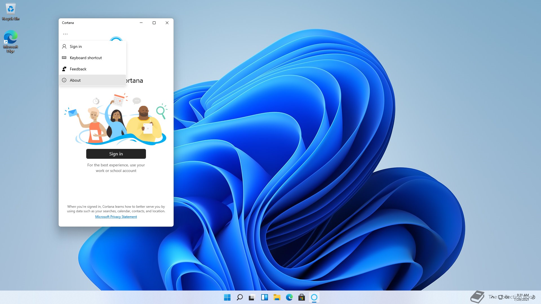Click the Cortana taskbar icon
The width and height of the screenshot is (541, 304).
(314, 297)
